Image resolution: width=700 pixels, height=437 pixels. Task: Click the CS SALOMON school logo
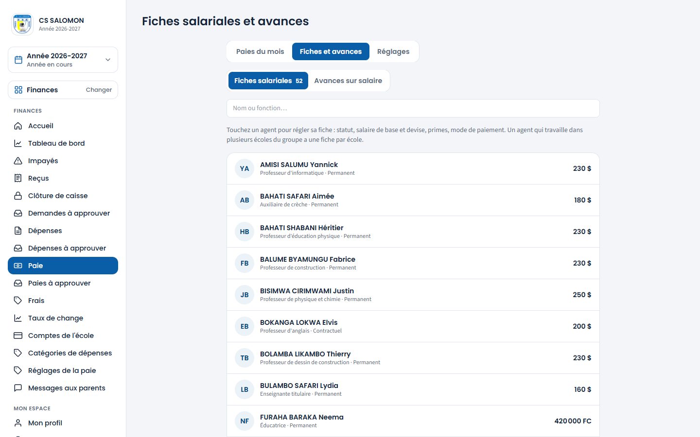click(x=22, y=24)
